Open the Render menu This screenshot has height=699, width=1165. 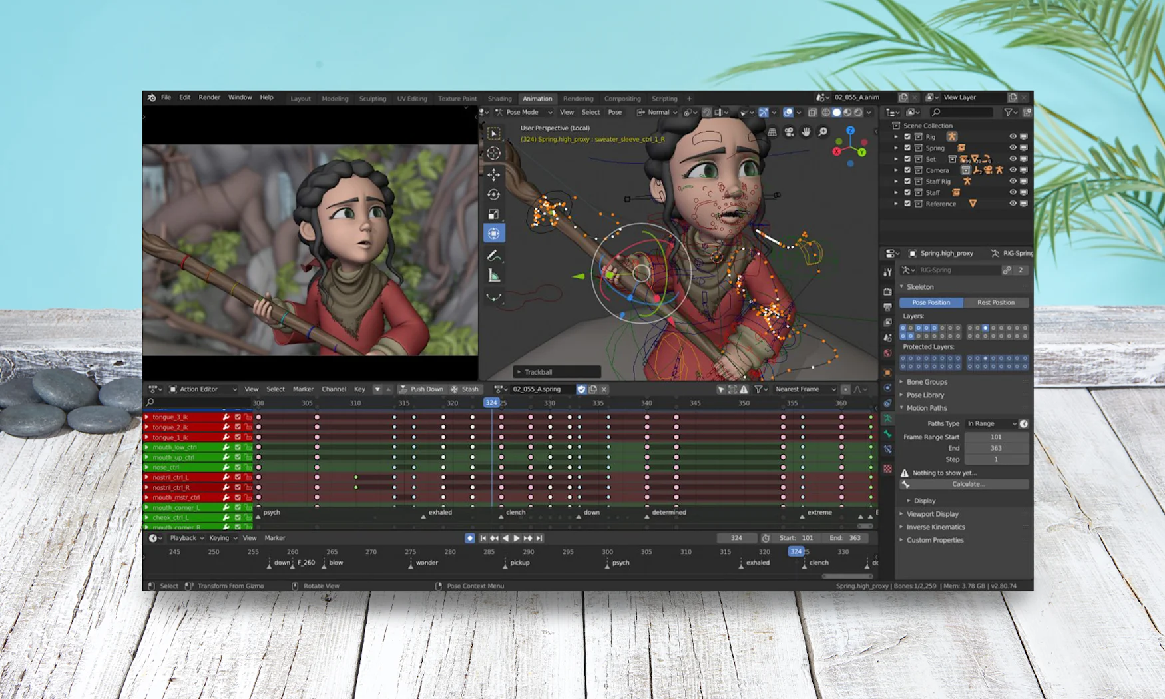[209, 97]
